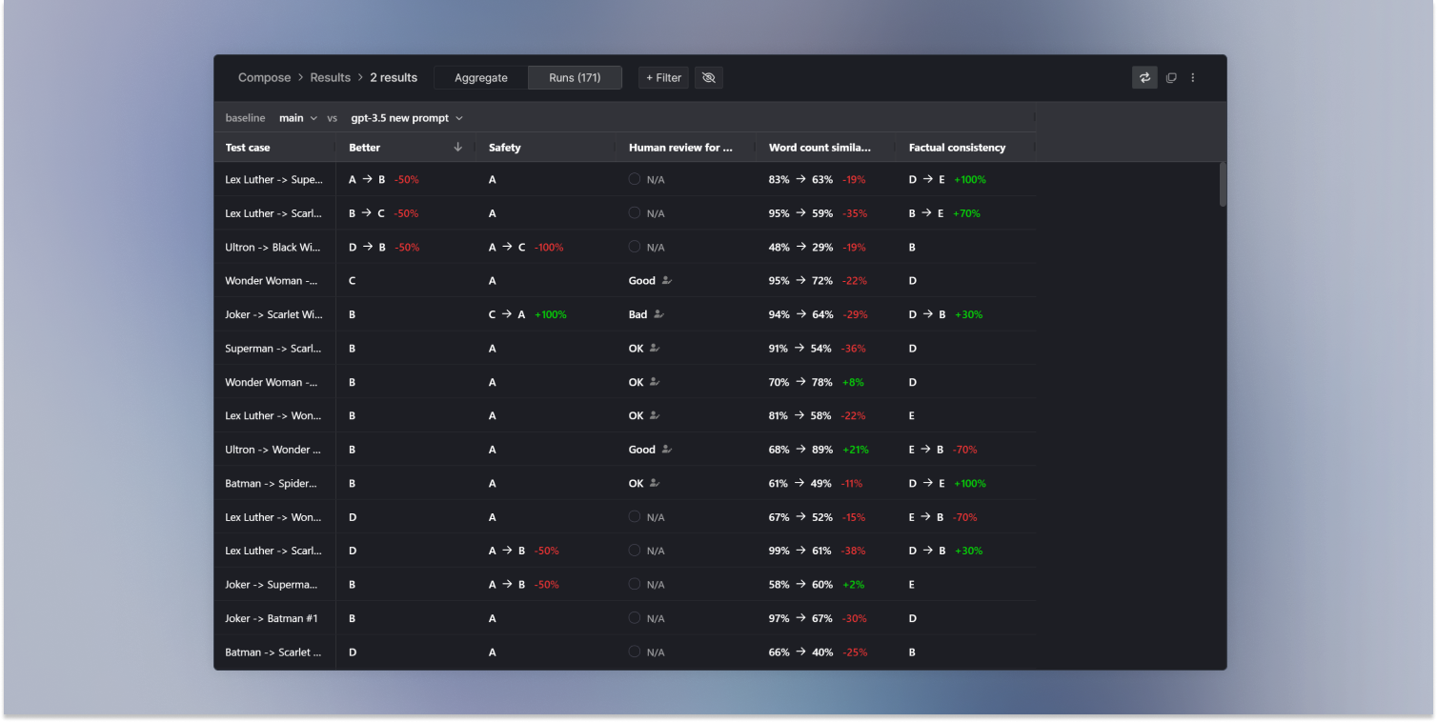The width and height of the screenshot is (1437, 722).
Task: Select N/A circle in row with 95% → 59%
Action: pyautogui.click(x=635, y=213)
